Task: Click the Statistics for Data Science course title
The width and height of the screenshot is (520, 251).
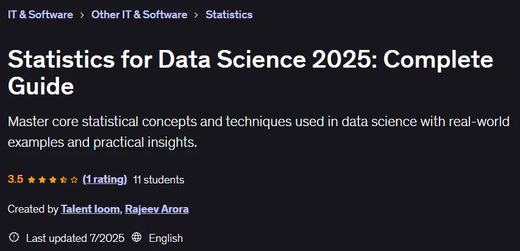Action: (251, 73)
